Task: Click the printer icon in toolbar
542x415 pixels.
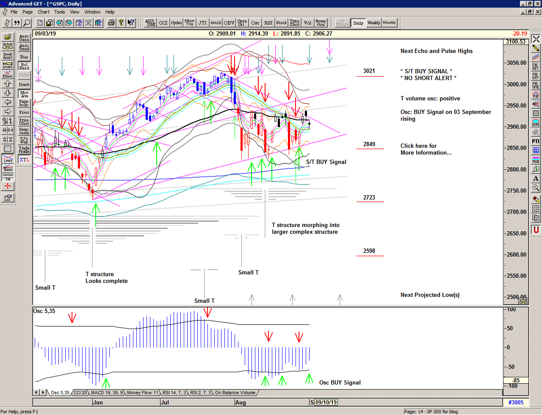Action: 111,23
